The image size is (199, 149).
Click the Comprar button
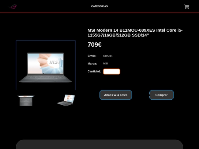(161, 95)
